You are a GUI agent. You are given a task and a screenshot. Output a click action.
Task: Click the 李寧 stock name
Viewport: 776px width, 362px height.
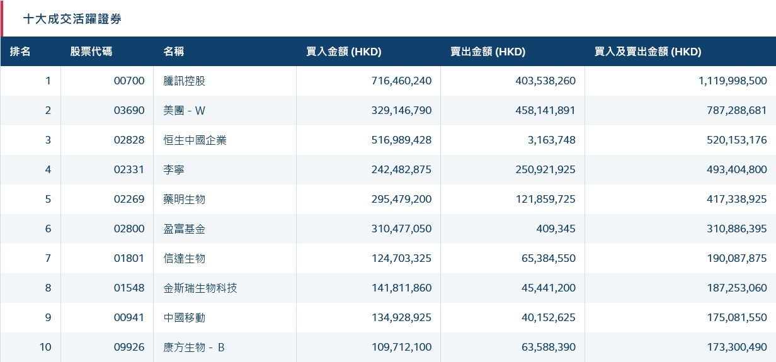coord(174,170)
